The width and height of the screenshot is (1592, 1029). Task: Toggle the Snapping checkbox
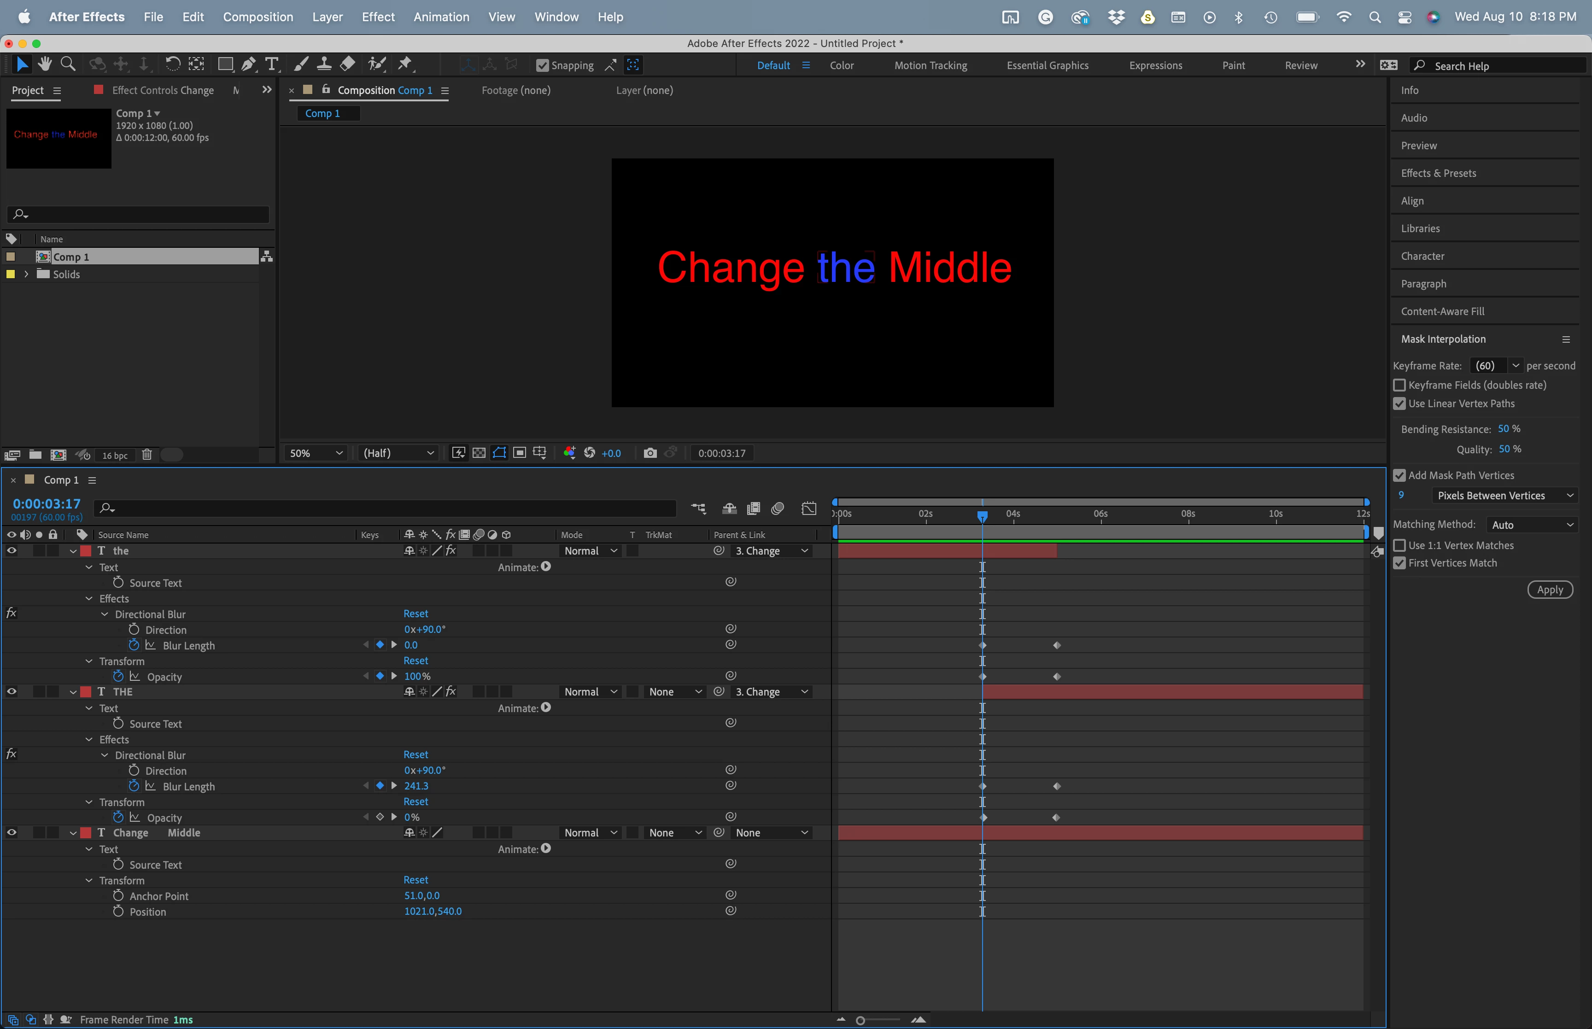coord(543,65)
